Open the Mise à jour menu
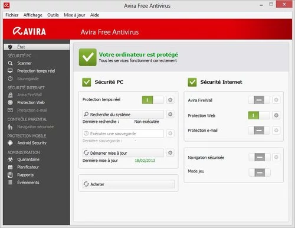 74,15
